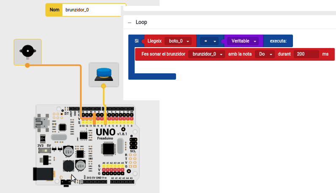The height and width of the screenshot is (193, 336).
Task: Open the boto_0 dropdown in Llegeix block
Action: (x=178, y=41)
